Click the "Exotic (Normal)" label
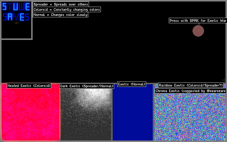 [132, 84]
